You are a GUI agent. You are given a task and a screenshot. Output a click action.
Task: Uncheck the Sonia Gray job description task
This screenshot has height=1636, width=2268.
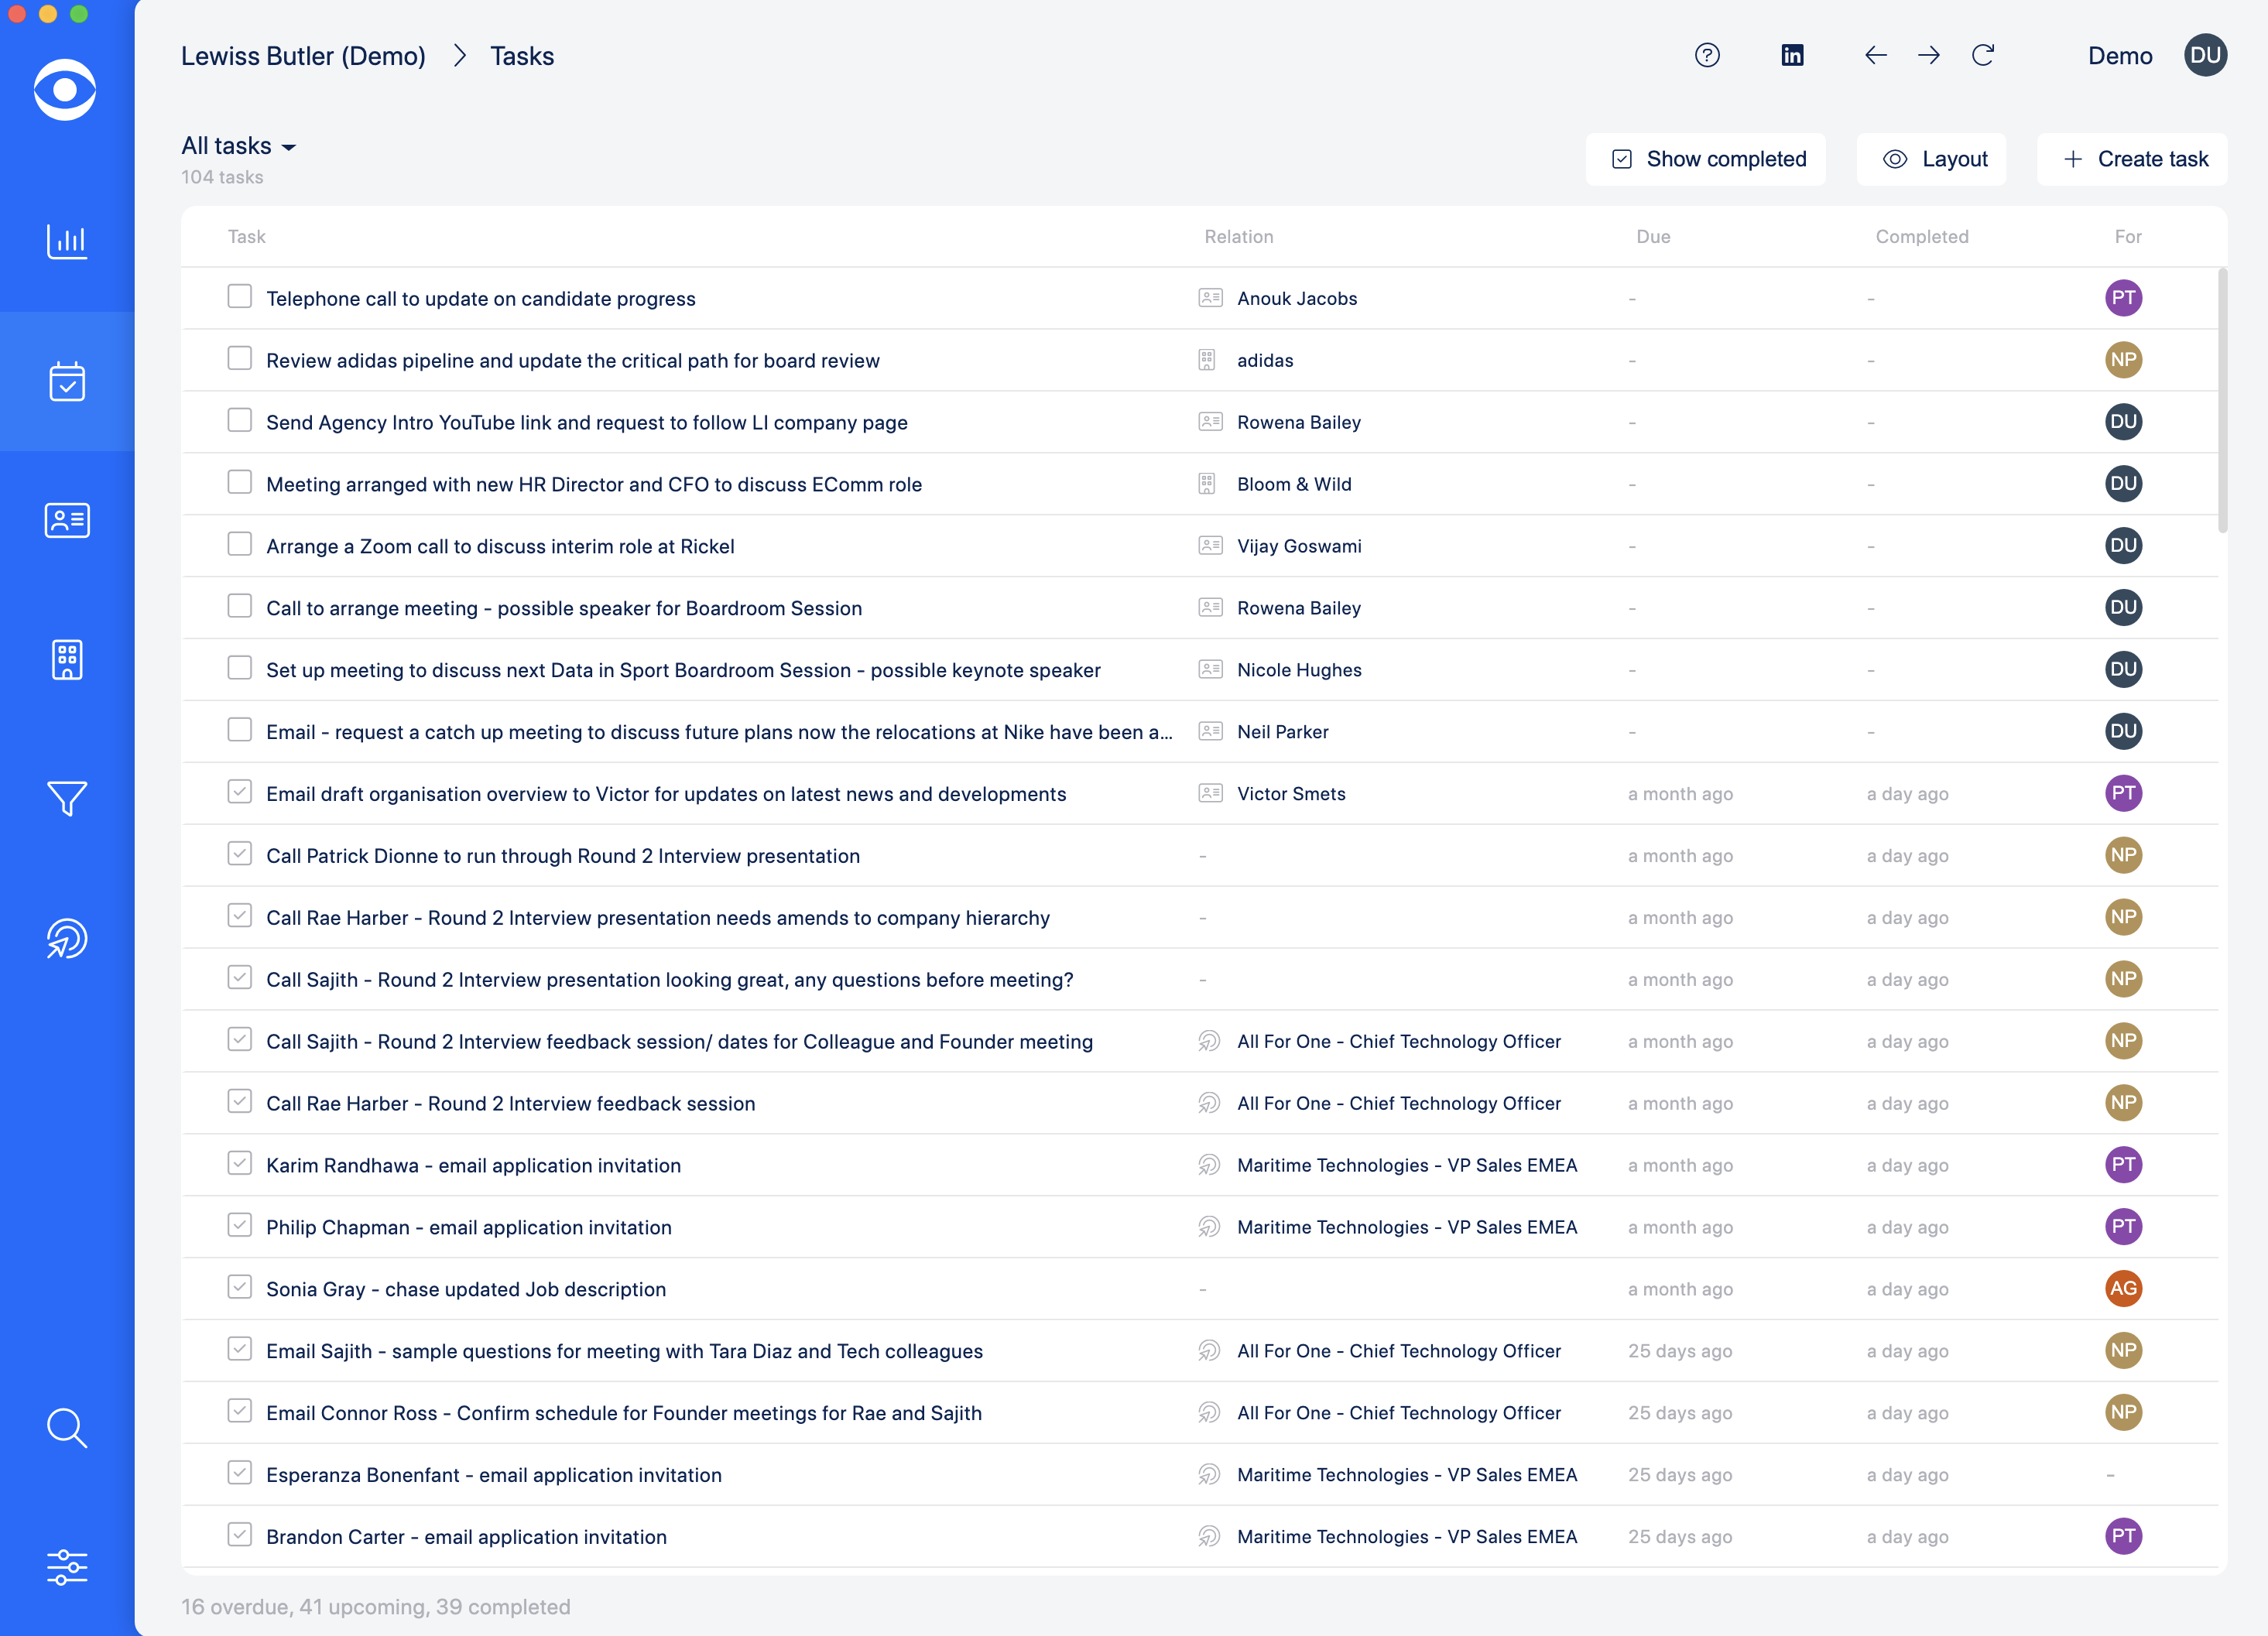tap(239, 1287)
